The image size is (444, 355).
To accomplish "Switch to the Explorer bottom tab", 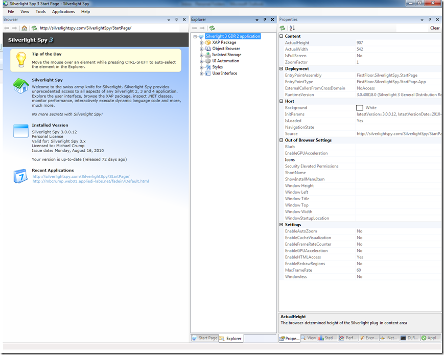I will (230, 338).
